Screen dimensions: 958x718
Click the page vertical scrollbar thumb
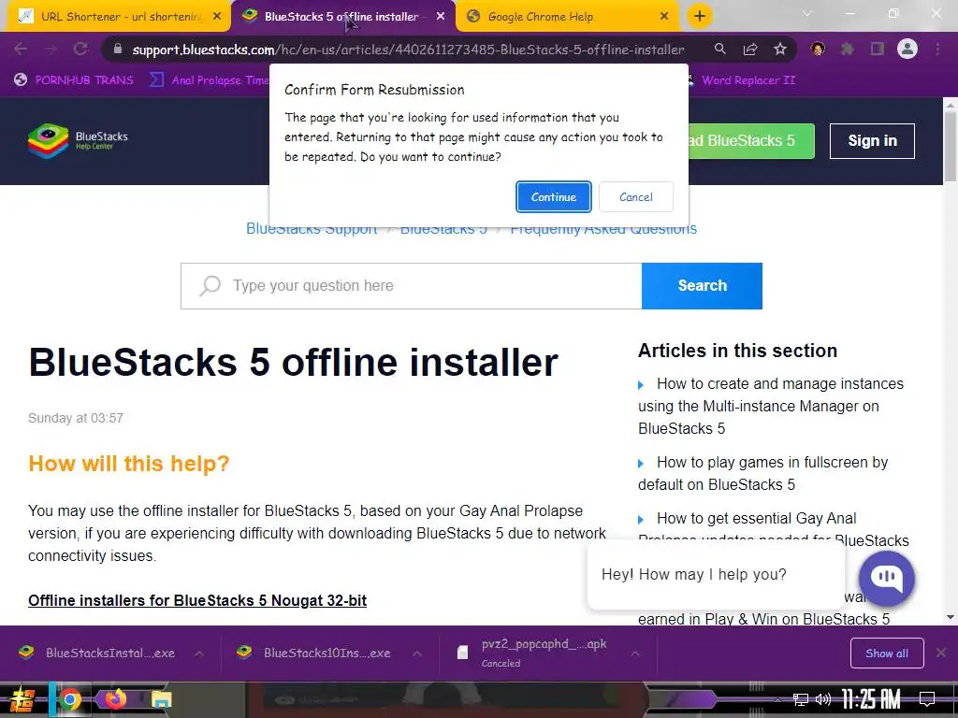pyautogui.click(x=951, y=146)
